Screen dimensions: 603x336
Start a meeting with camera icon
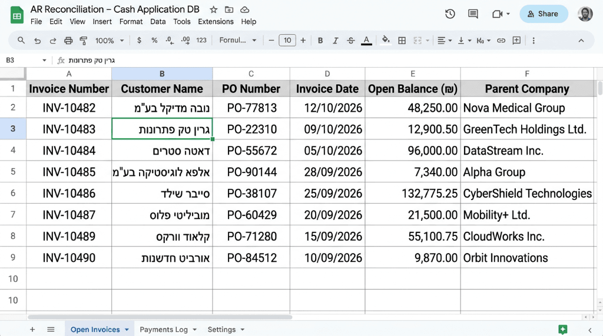[497, 14]
